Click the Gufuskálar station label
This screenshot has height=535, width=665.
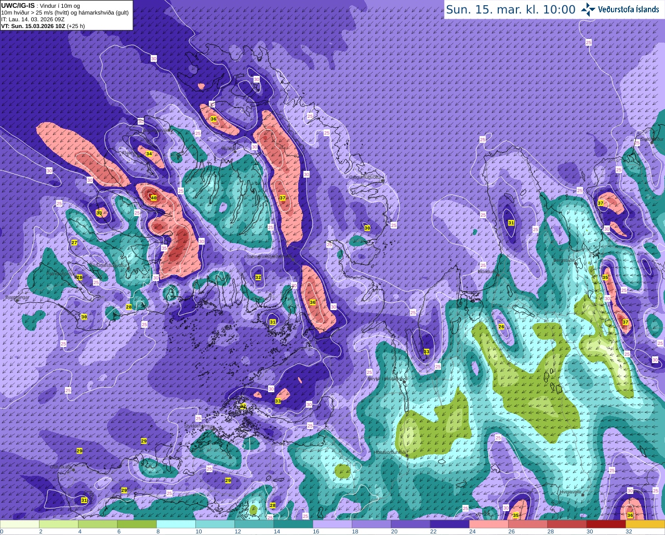(x=61, y=467)
